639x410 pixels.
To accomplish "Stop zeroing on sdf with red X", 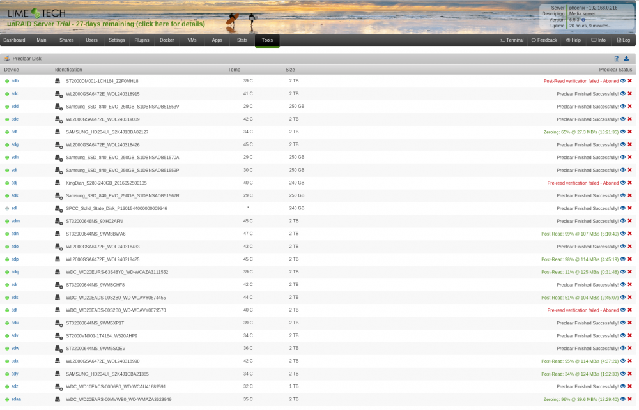I will tap(629, 132).
